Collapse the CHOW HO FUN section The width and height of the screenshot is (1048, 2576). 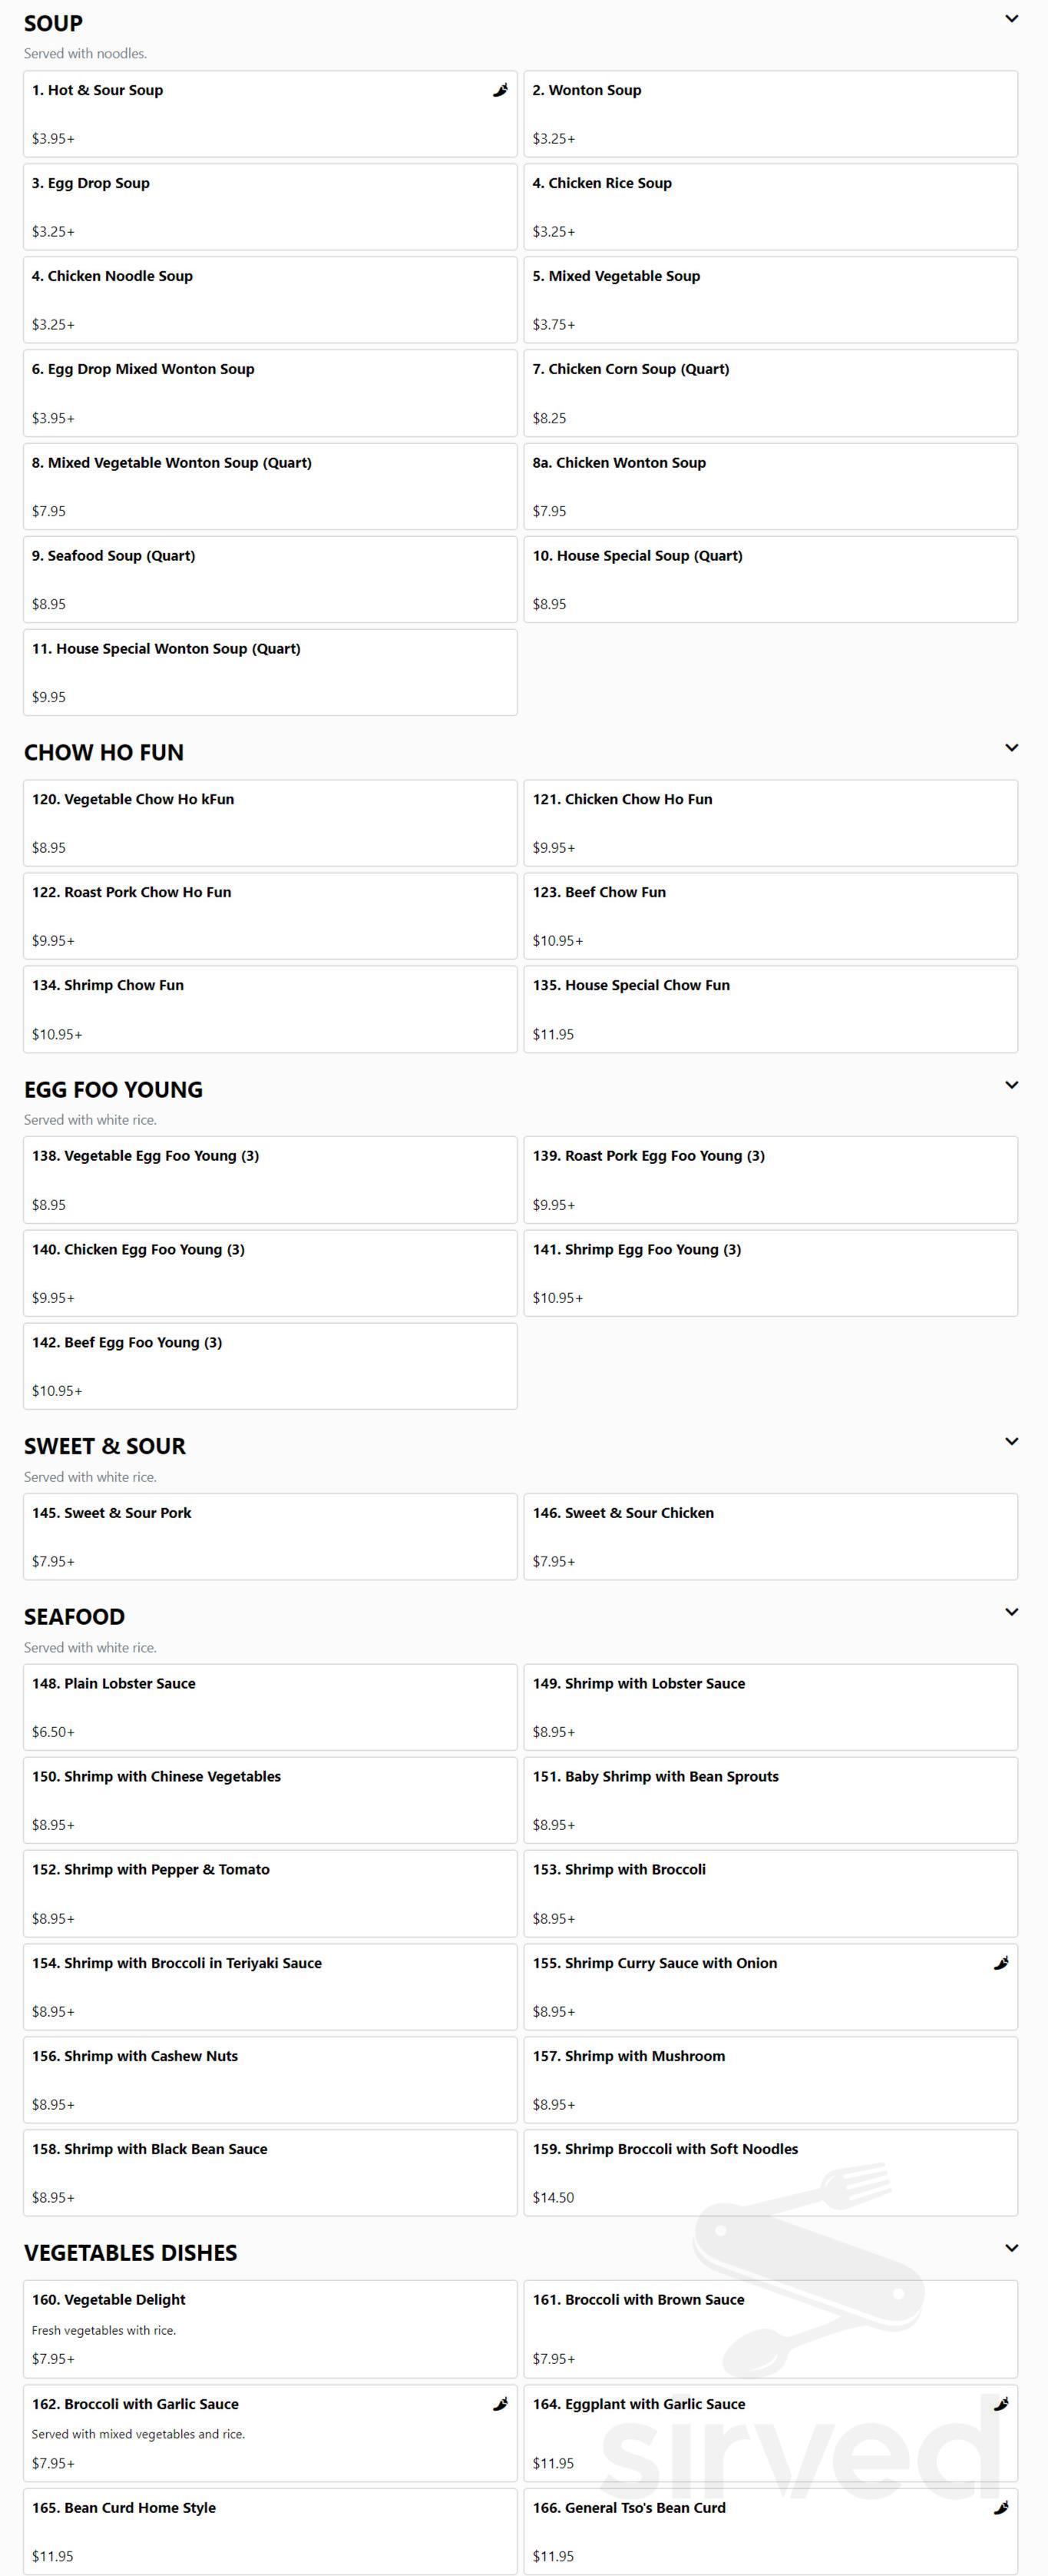(1013, 747)
